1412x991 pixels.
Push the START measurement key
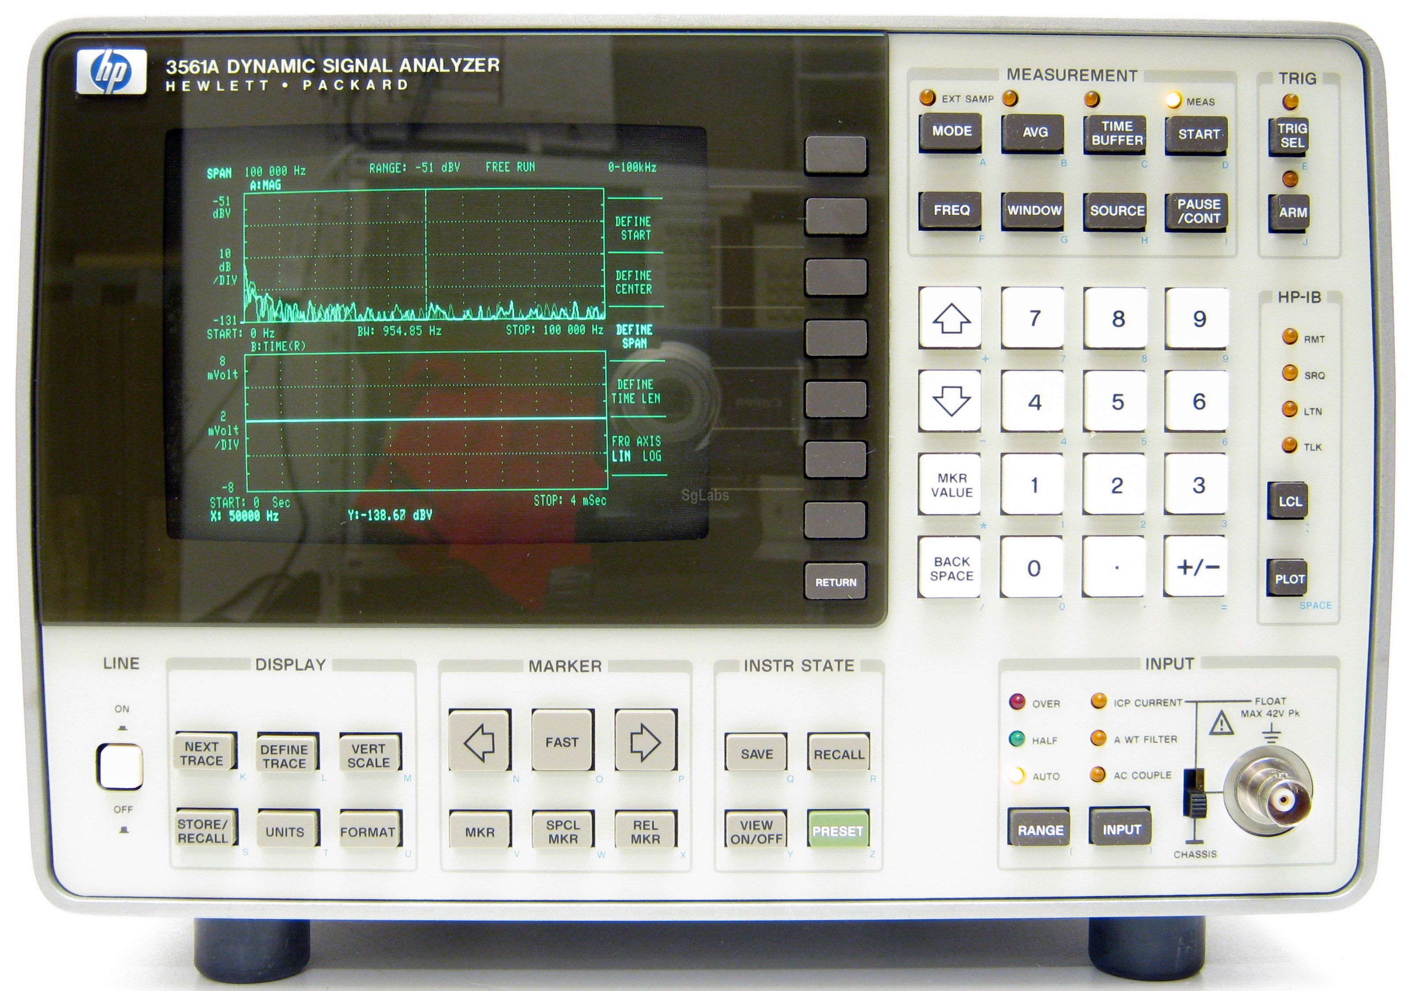[1197, 135]
